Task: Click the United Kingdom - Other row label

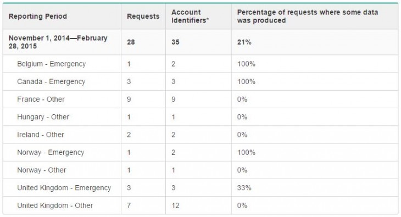Action: click(x=55, y=205)
